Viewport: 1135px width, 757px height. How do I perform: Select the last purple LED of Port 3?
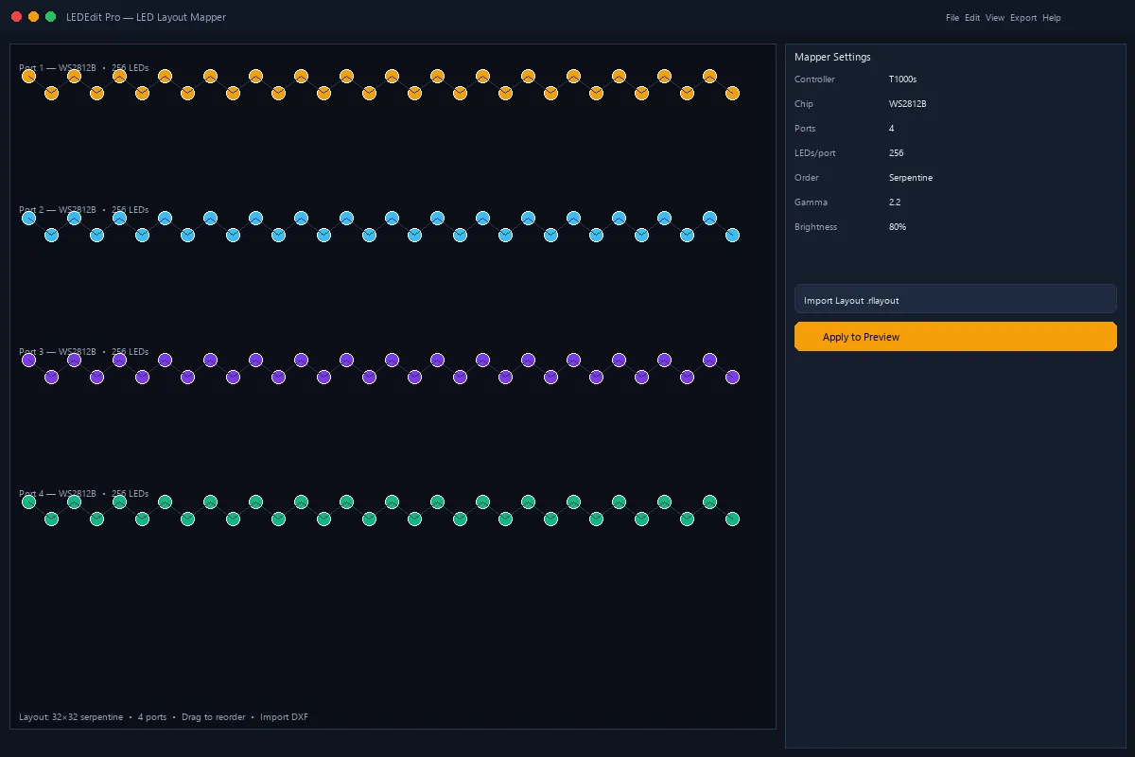point(732,377)
